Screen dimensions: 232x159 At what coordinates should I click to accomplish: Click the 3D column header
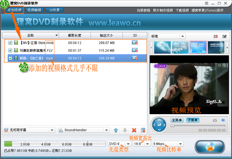[135, 35]
